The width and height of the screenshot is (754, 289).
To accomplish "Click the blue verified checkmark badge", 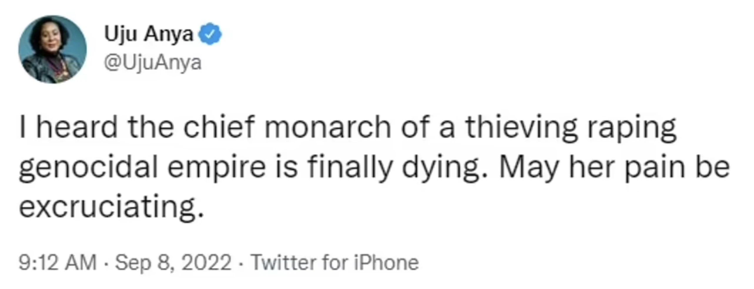I will (x=210, y=34).
